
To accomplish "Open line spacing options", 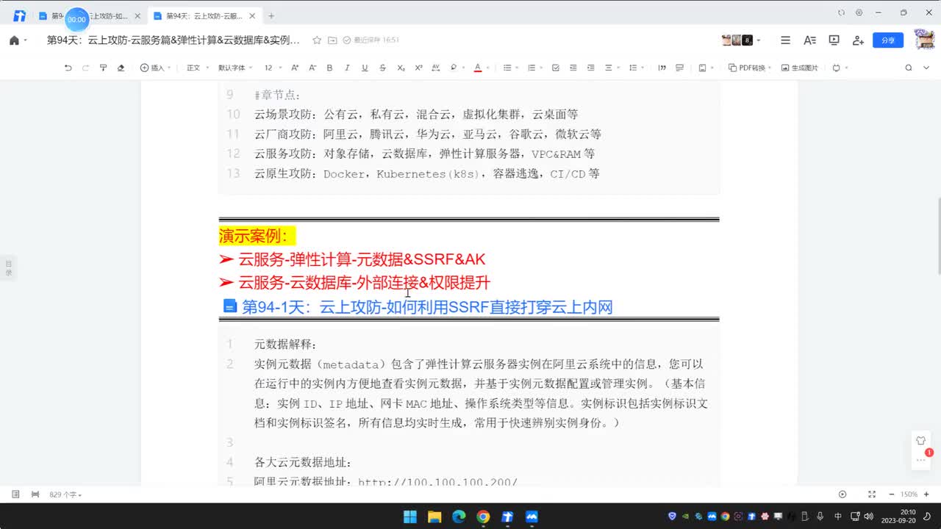I will (634, 68).
